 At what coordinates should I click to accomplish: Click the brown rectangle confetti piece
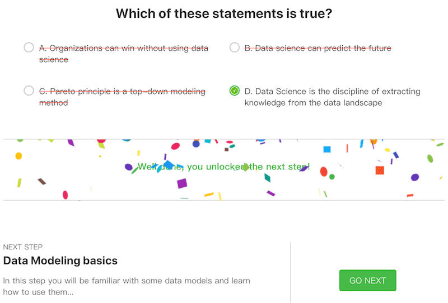point(42,181)
